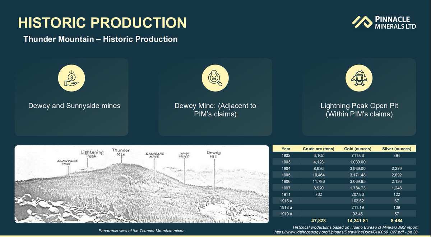Select silver value 1,248

396,188
